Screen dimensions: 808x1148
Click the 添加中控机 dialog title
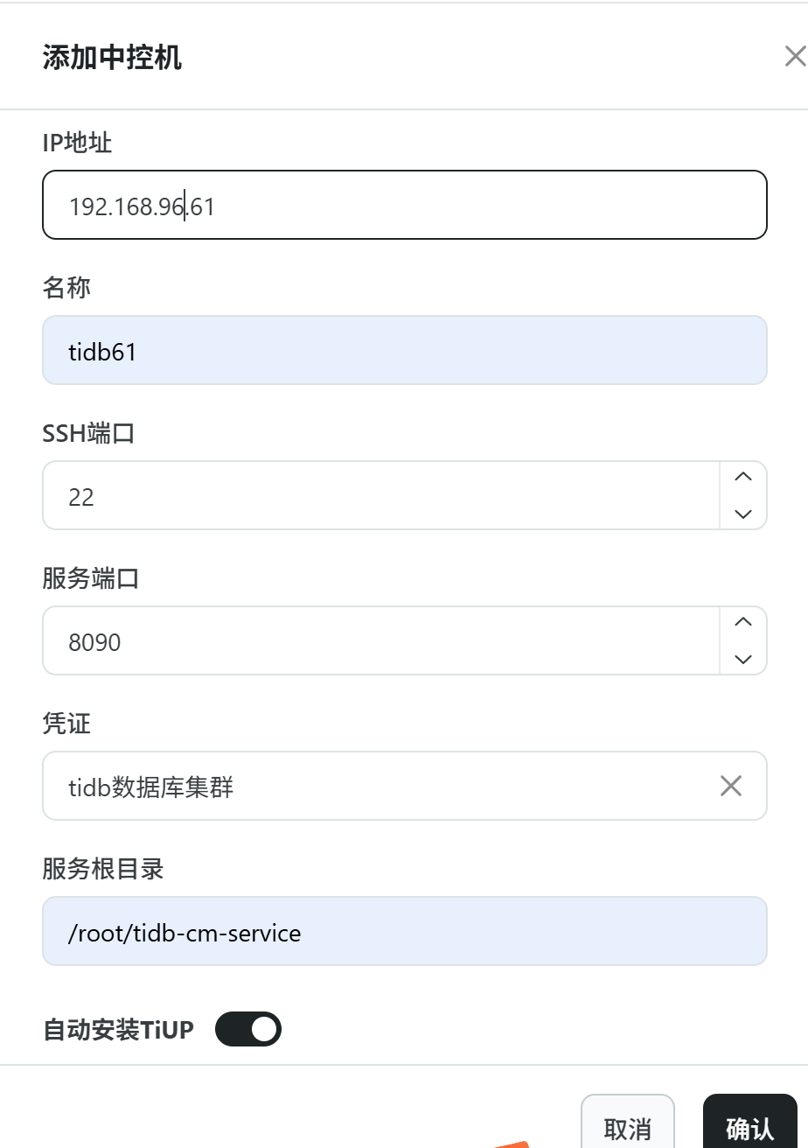112,58
